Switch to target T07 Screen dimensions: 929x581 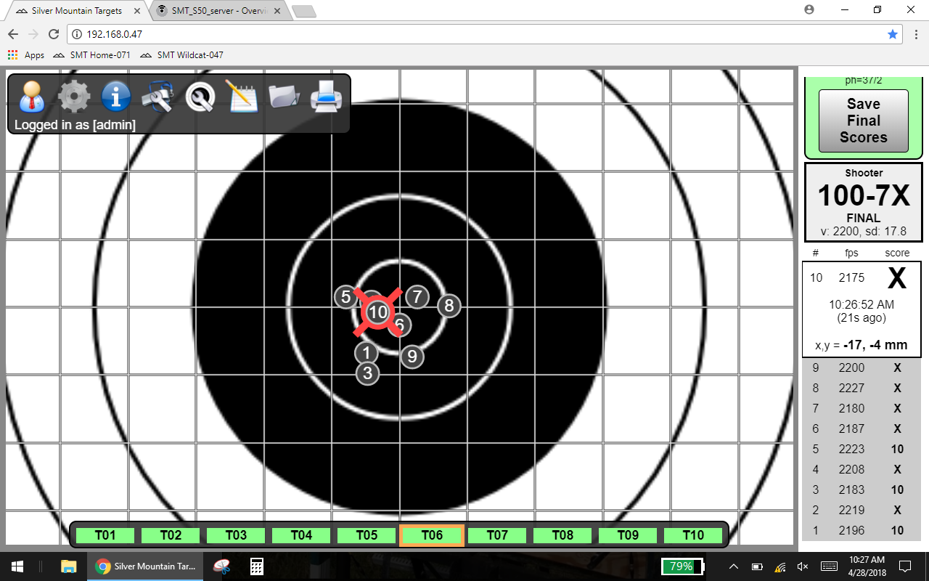point(497,535)
